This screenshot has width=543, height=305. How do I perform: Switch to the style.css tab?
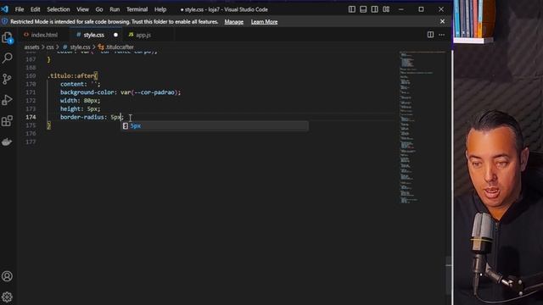(96, 35)
